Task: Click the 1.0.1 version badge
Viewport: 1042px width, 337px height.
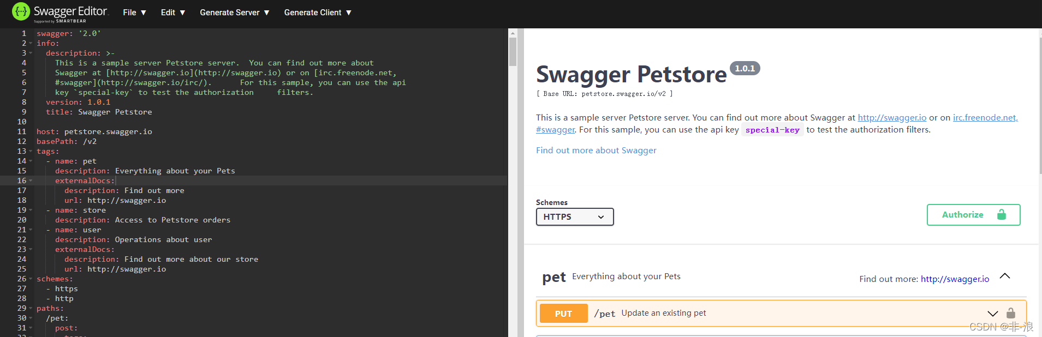Action: [745, 68]
